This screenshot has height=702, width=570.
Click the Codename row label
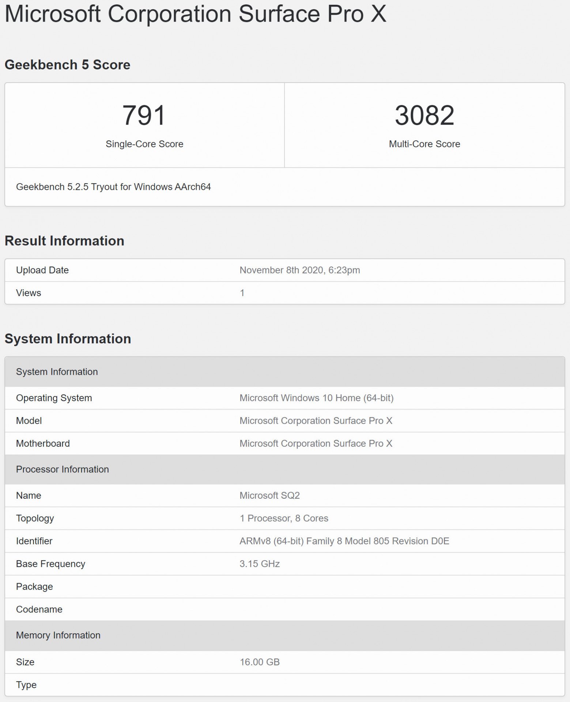coord(39,609)
